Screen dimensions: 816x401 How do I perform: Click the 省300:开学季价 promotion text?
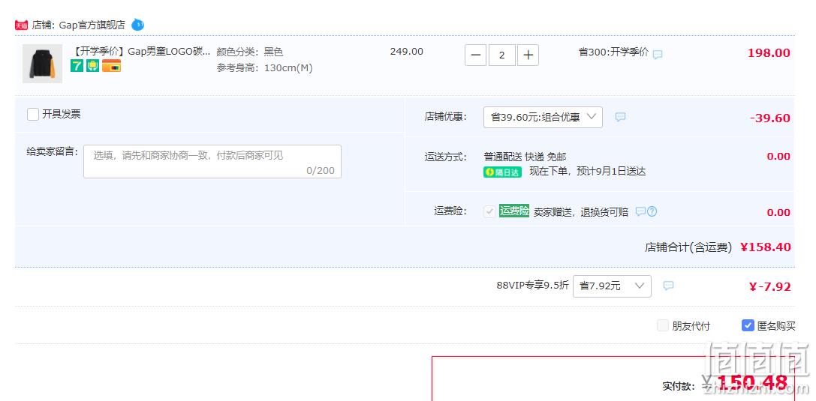click(x=613, y=52)
